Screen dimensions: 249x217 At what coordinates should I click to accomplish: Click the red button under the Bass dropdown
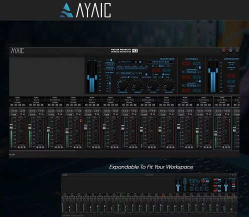click(x=155, y=70)
